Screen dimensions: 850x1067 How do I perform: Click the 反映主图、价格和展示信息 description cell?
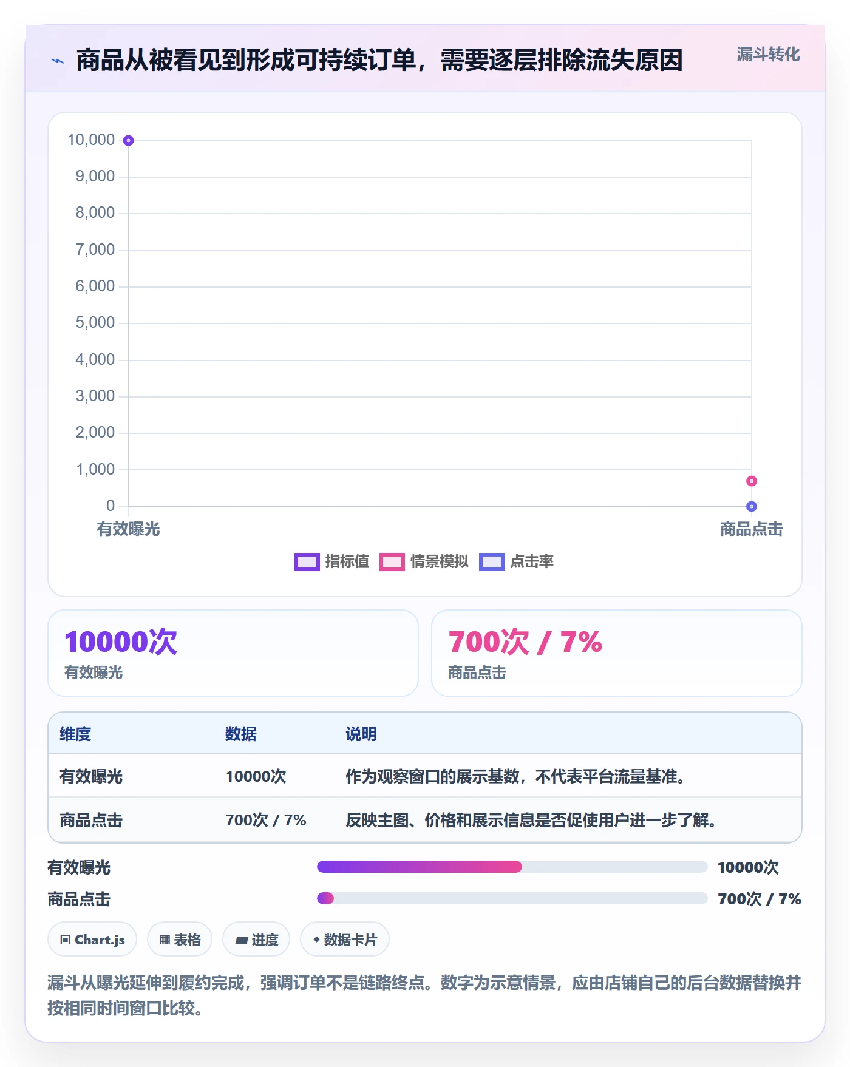point(531,820)
